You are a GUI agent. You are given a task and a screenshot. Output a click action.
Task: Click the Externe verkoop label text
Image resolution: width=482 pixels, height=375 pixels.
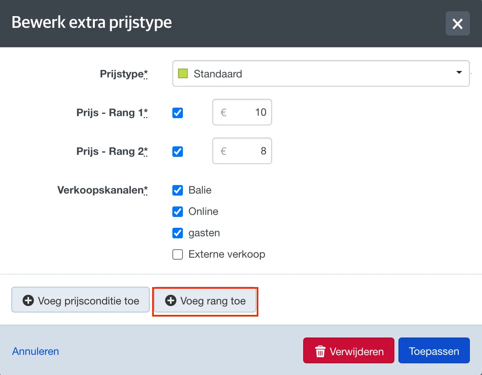tap(227, 254)
